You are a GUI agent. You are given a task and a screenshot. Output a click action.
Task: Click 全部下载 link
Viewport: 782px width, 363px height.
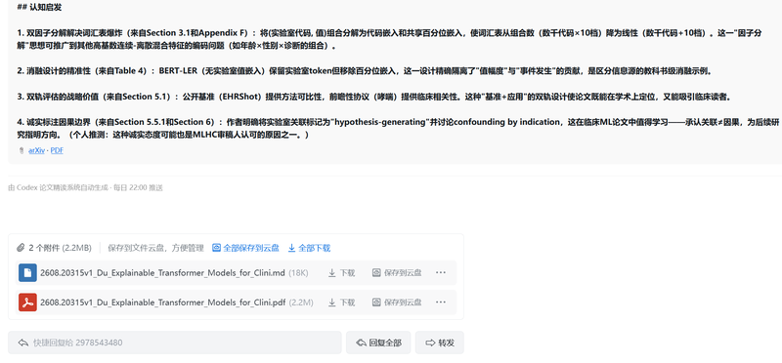point(314,248)
